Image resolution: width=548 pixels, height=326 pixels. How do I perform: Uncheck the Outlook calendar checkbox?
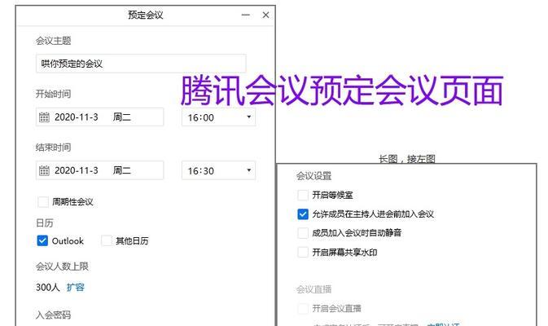tap(42, 240)
